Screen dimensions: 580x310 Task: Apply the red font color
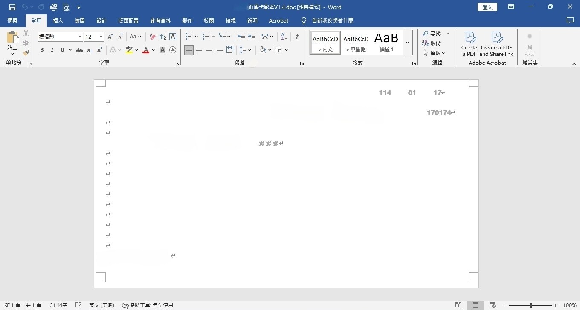click(146, 50)
